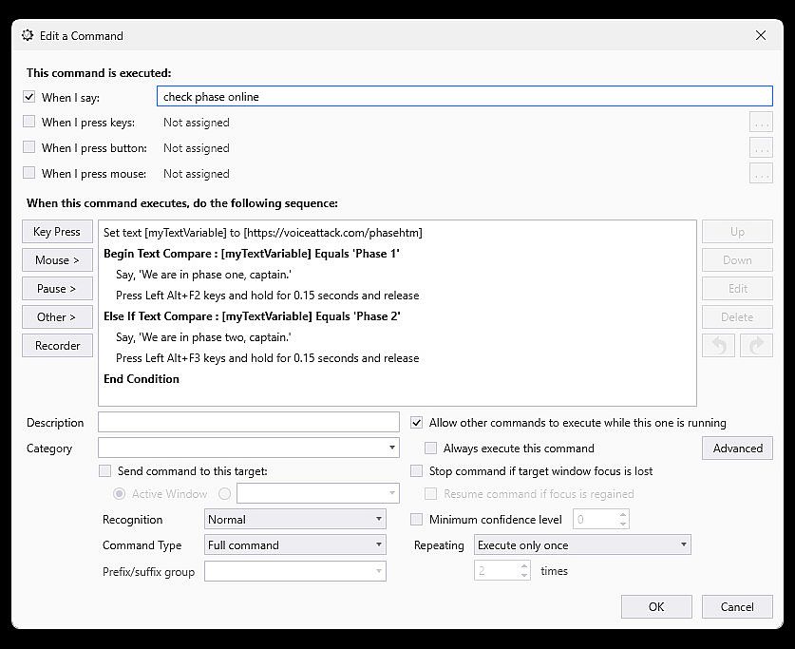The image size is (795, 649).
Task: Click the Advanced button
Action: [737, 448]
